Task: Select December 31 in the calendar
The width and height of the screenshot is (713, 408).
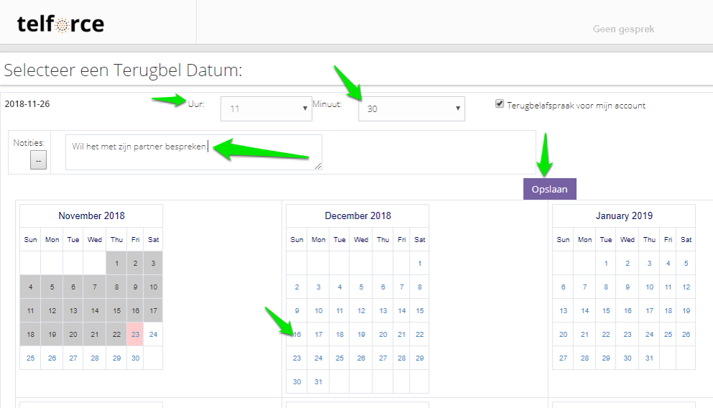Action: 318,381
